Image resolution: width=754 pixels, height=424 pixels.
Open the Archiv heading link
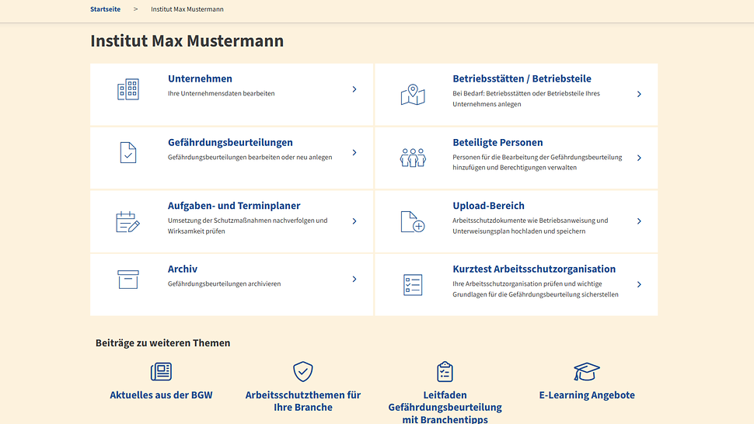tap(183, 269)
